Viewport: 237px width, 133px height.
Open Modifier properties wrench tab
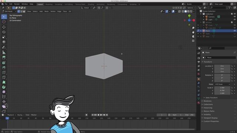[198, 83]
